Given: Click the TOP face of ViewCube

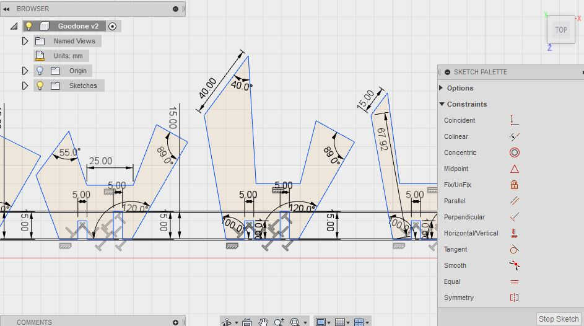Looking at the screenshot, I should pos(561,30).
